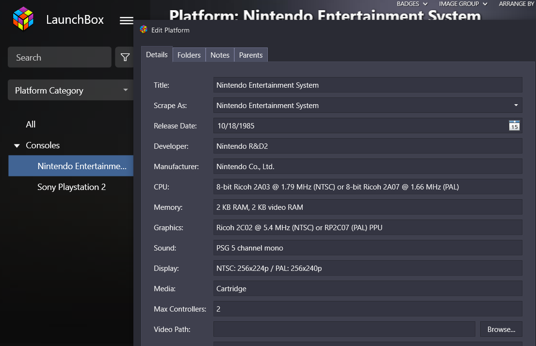Screen dimensions: 536x346
Task: Open the BADGES dropdown menu
Action: click(412, 4)
